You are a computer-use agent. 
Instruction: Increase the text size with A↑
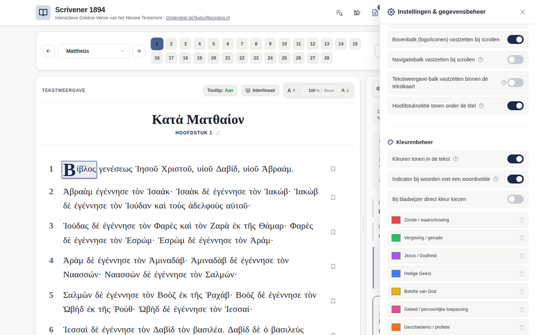291,91
